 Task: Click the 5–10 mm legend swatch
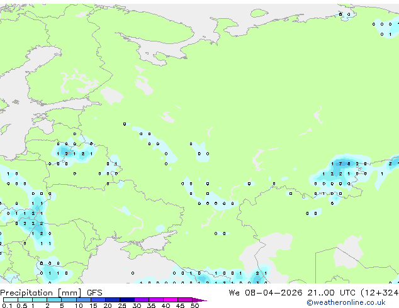[x=69, y=300]
